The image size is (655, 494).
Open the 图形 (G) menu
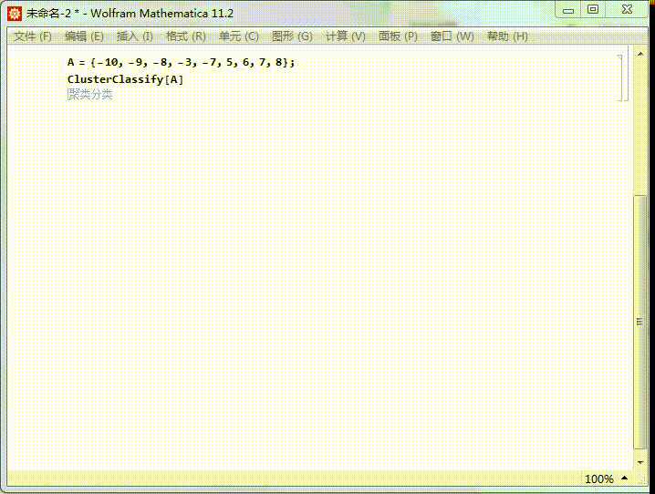(292, 36)
